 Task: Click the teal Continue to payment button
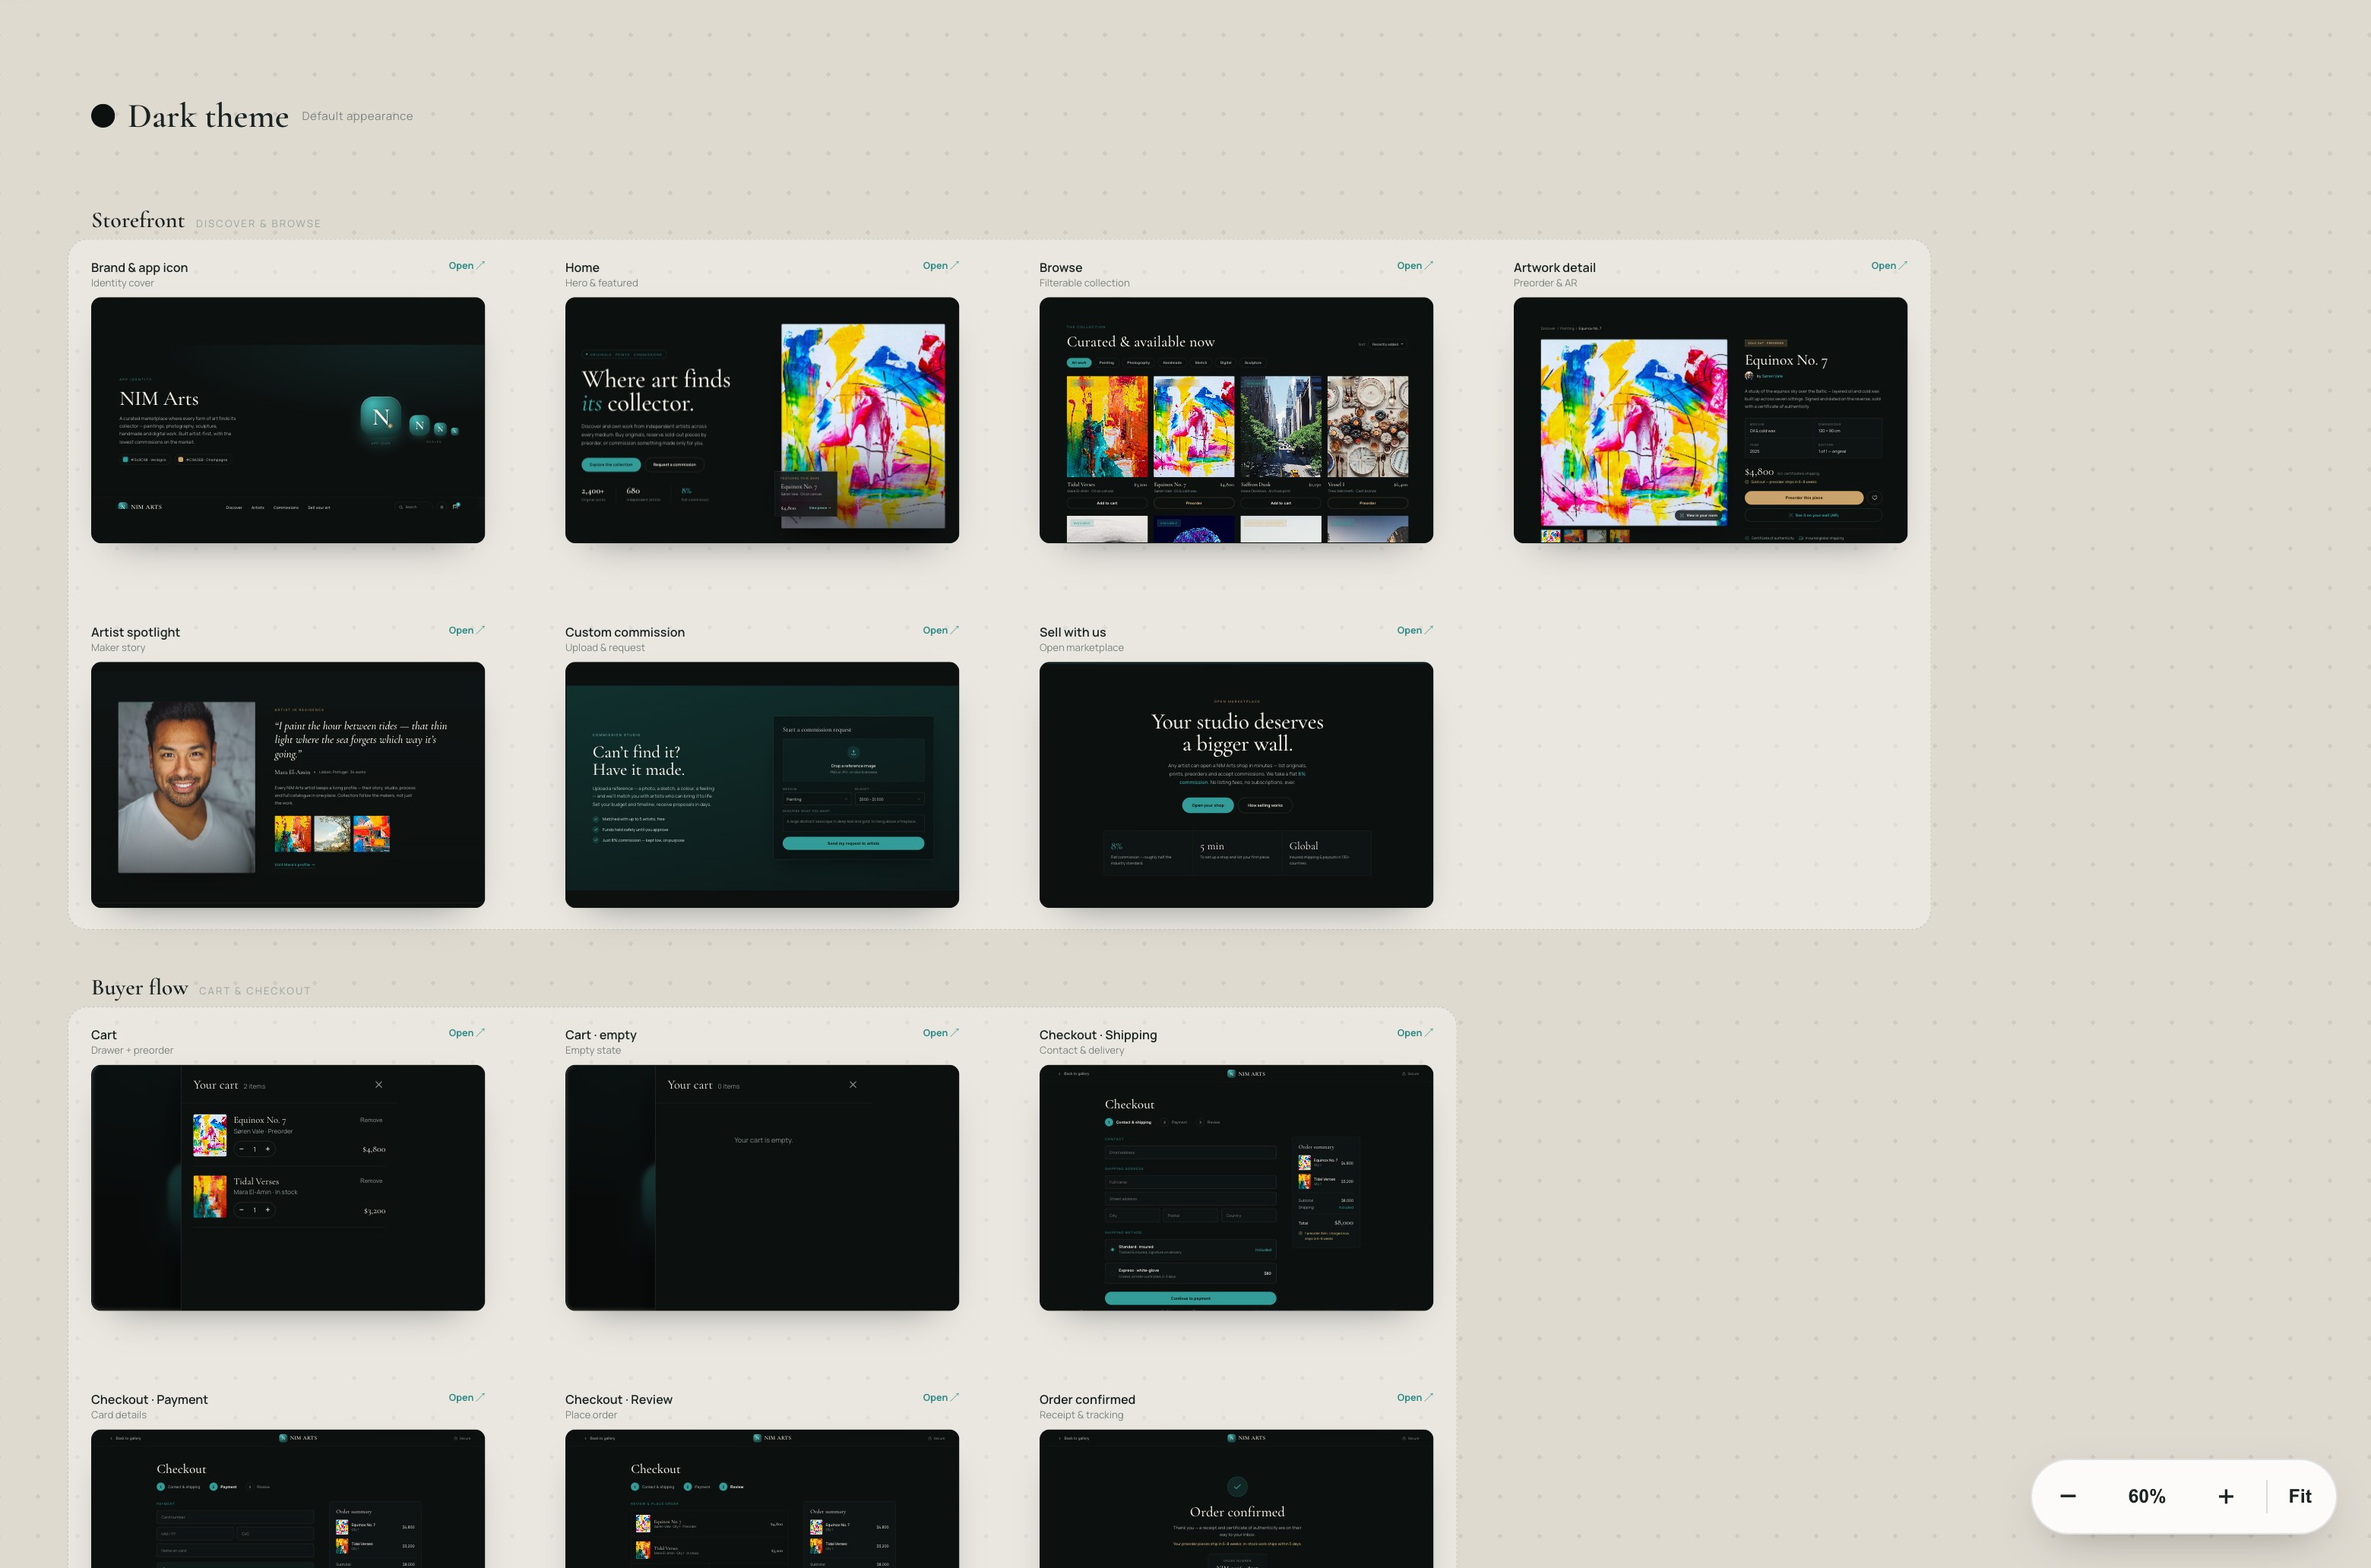point(1191,1298)
